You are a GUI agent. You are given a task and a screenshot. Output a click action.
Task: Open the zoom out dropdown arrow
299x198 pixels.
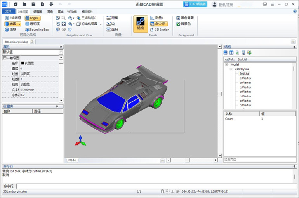(x=73, y=24)
